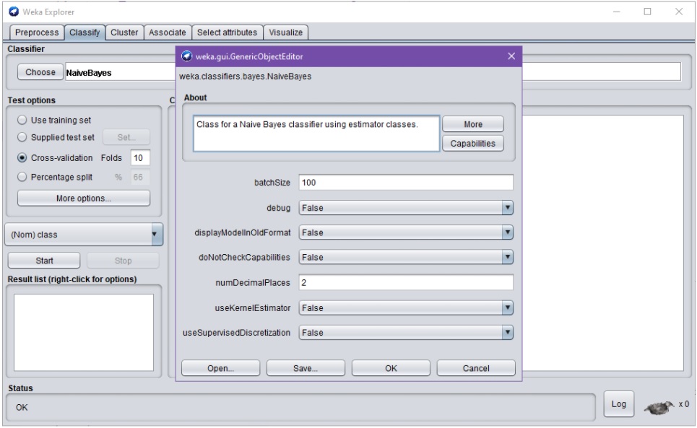Image resolution: width=697 pixels, height=428 pixels.
Task: Select the Use training set radio button
Action: pos(22,120)
